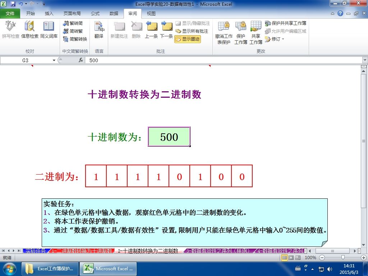Expand the 修订 track changes dropdown

274,39
